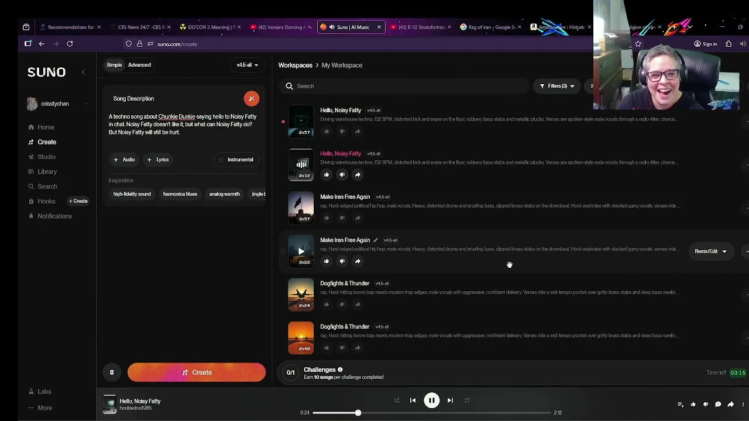749x421 pixels.
Task: Select the harmonica blues inspiration tag
Action: (180, 194)
